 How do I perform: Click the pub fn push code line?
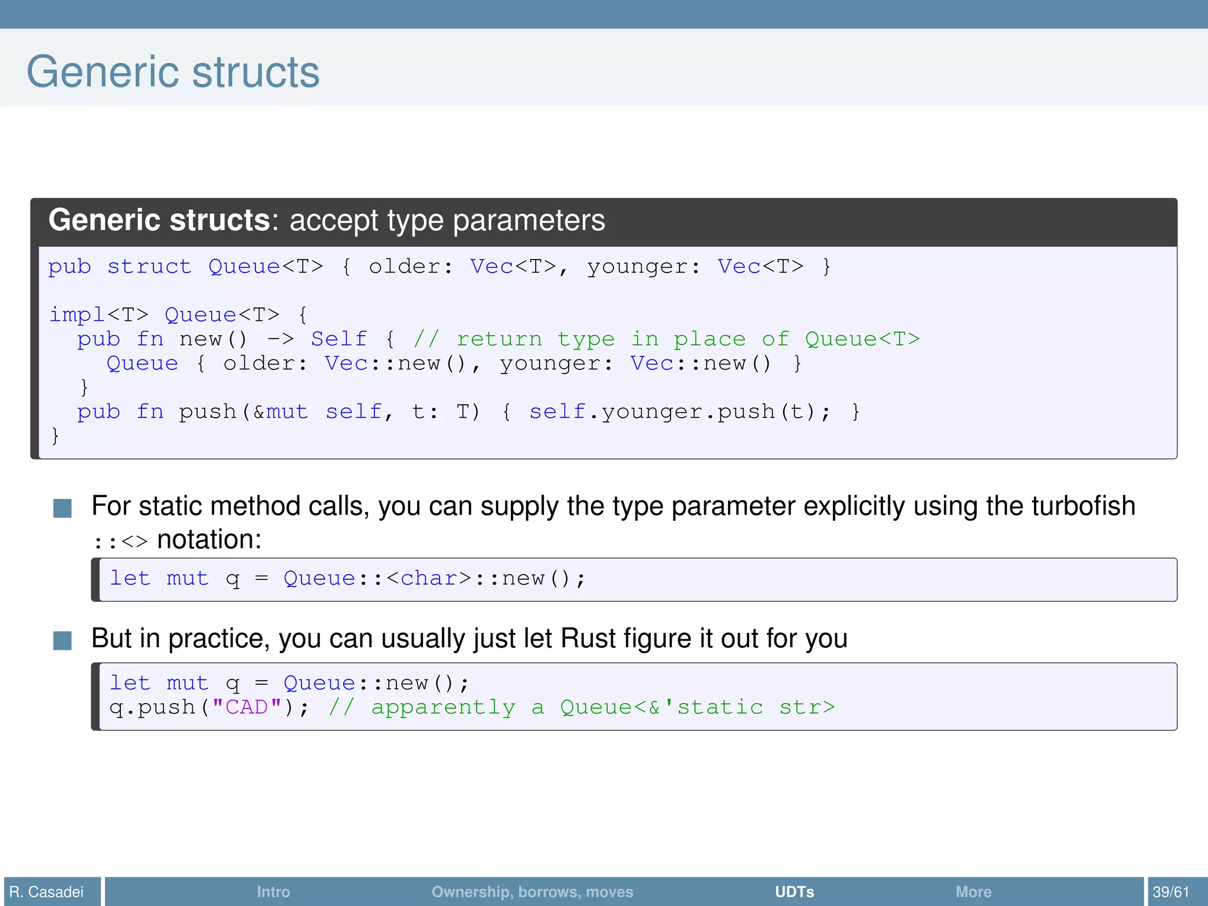coord(468,412)
